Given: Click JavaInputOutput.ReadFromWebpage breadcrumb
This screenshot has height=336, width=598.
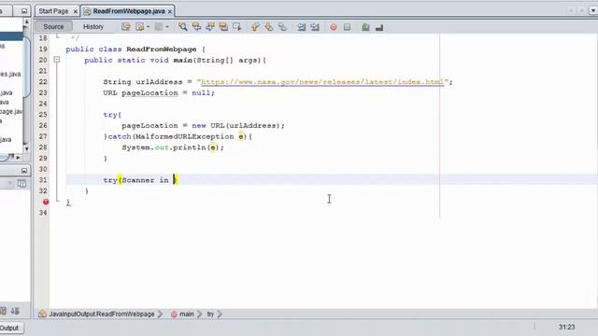Looking at the screenshot, I should pyautogui.click(x=102, y=315).
